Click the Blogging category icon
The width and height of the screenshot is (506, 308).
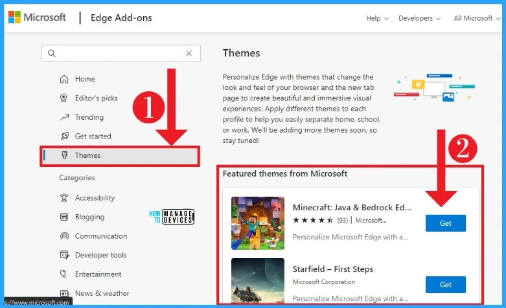[x=64, y=217]
